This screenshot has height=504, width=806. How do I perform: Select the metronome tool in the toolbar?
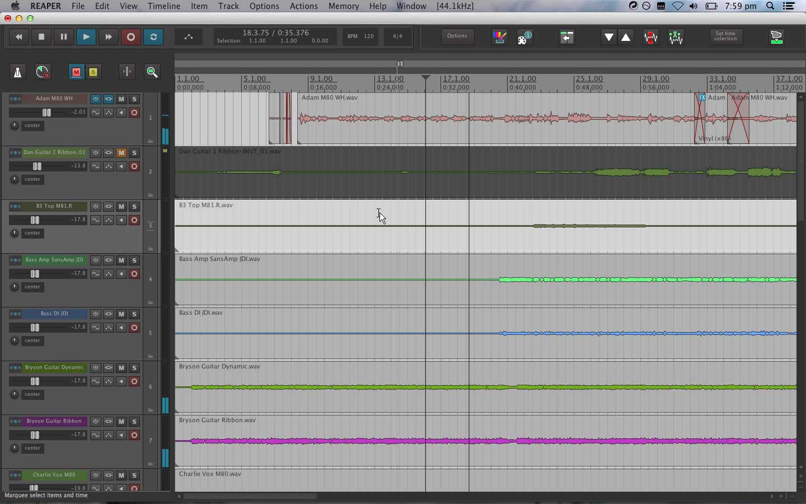tap(17, 72)
